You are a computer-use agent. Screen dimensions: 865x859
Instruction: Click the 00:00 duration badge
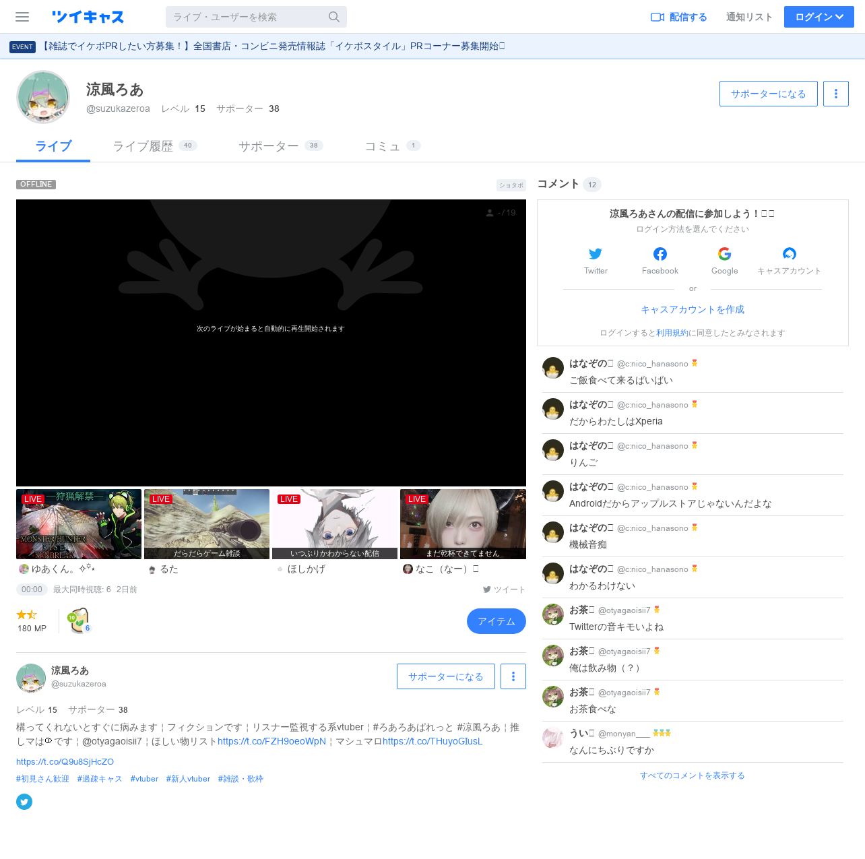click(x=32, y=590)
